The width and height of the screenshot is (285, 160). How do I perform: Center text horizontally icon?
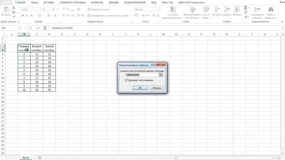click(x=68, y=16)
